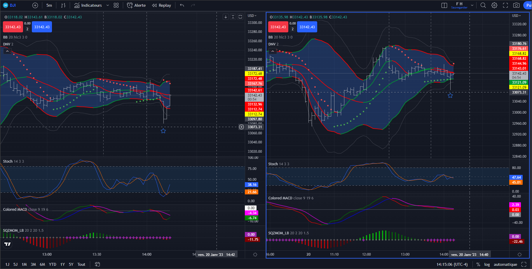The width and height of the screenshot is (532, 269).
Task: Select the 3M time range
Action: [33, 264]
